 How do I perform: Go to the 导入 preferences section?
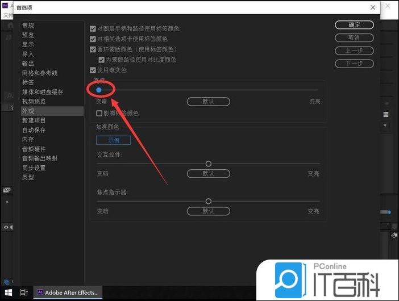pos(28,54)
